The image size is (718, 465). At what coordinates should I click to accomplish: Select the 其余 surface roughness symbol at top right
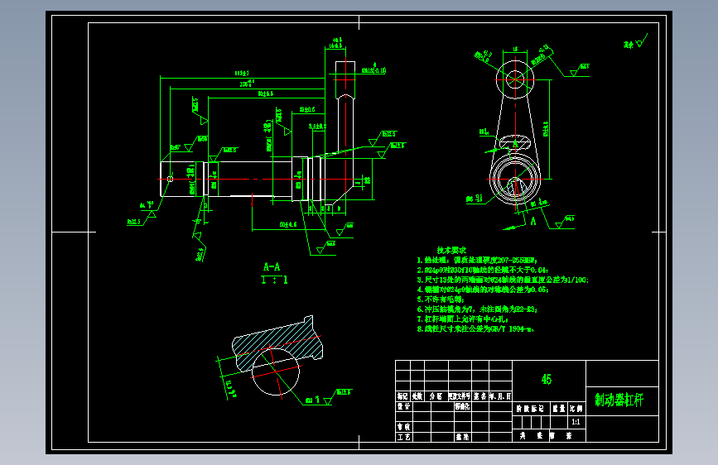634,41
